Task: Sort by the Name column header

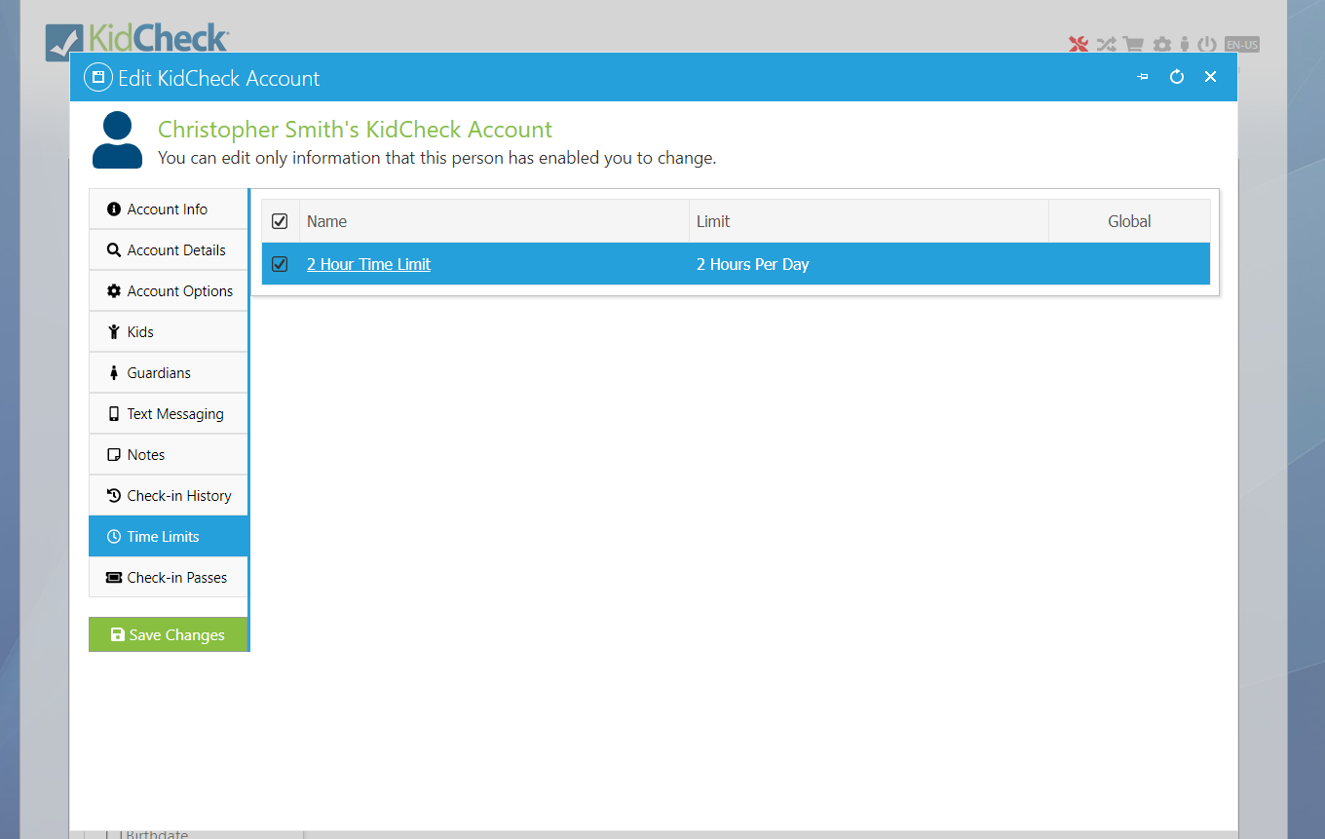Action: [x=494, y=221]
